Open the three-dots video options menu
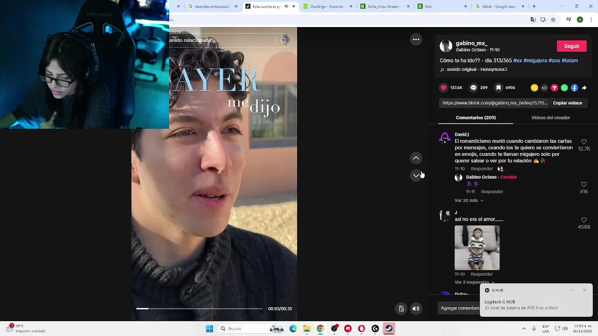Image resolution: width=598 pixels, height=336 pixels. 416,40
